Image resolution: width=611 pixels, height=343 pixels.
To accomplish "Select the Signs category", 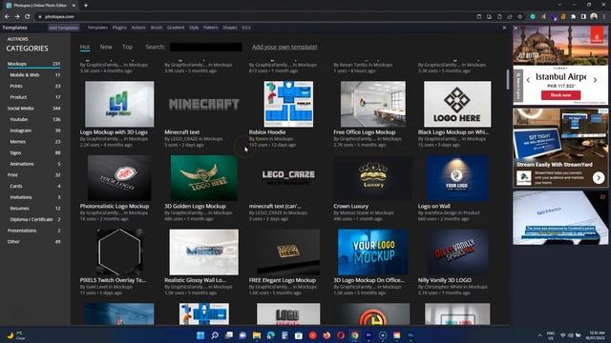I will [34, 152].
